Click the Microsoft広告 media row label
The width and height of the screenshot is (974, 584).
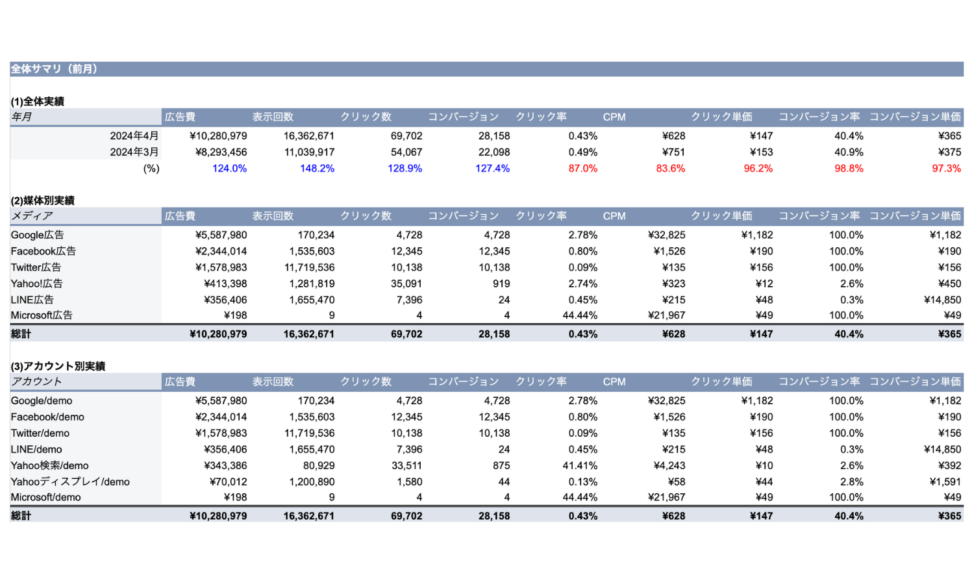pos(42,315)
